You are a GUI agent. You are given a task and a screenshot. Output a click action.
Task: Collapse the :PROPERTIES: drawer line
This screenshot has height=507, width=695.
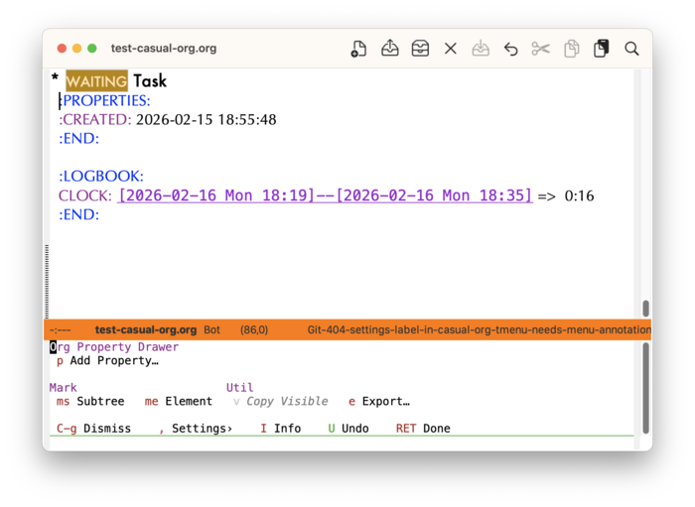pos(105,100)
